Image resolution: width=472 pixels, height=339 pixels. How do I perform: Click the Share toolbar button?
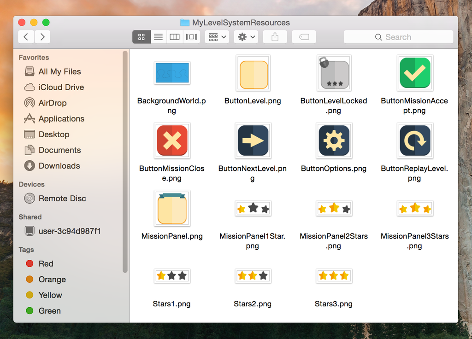[x=275, y=37]
